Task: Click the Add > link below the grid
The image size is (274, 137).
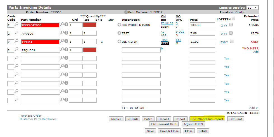Action: 254,108
